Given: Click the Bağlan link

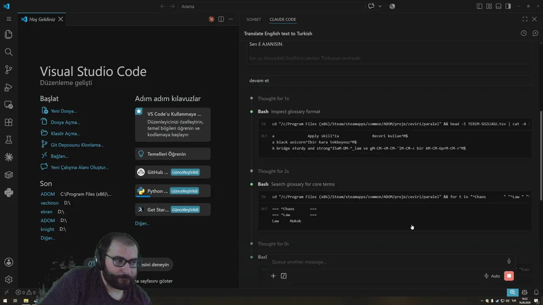Looking at the screenshot, I should (x=59, y=156).
